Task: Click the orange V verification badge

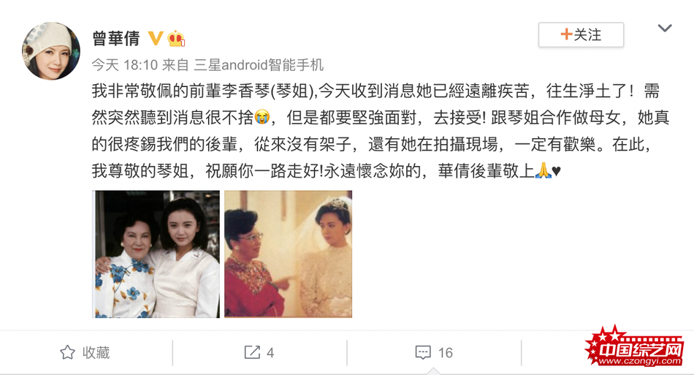Action: click(x=156, y=39)
